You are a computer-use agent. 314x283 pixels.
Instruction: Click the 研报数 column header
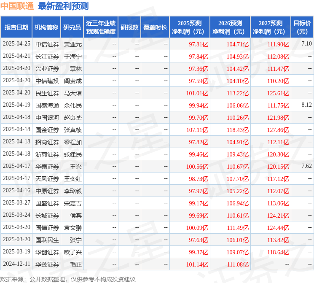coord(129,27)
